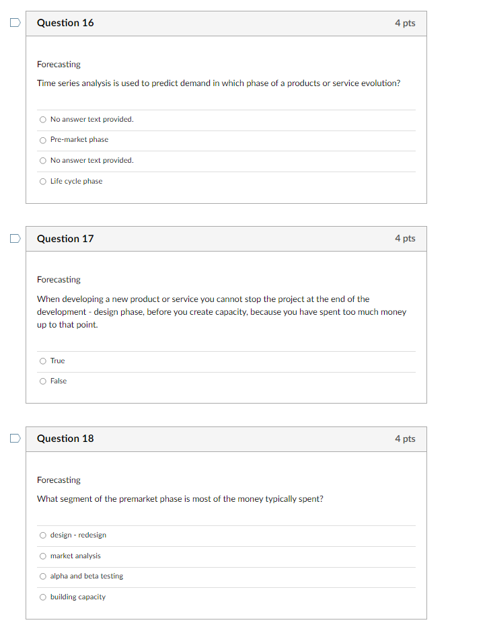Click 4 pts label on Question 16

tap(404, 22)
